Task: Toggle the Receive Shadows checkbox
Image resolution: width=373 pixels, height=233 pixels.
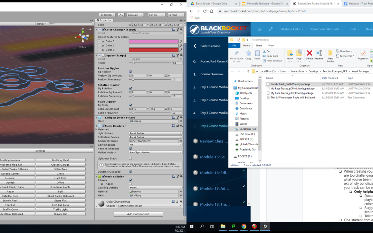Action: [130, 148]
